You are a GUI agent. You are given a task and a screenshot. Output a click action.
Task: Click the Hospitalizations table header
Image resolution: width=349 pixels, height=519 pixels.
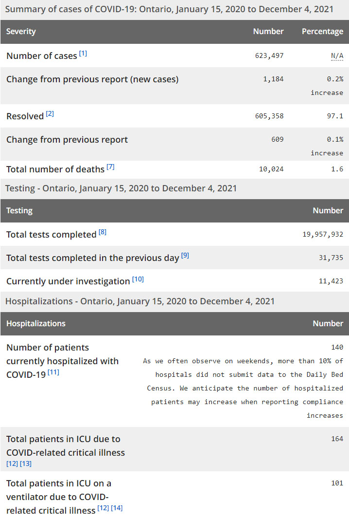tap(35, 324)
